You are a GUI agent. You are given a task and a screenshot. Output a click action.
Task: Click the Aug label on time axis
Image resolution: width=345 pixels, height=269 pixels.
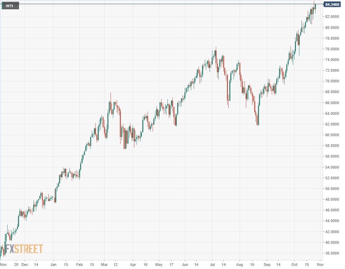click(x=240, y=265)
